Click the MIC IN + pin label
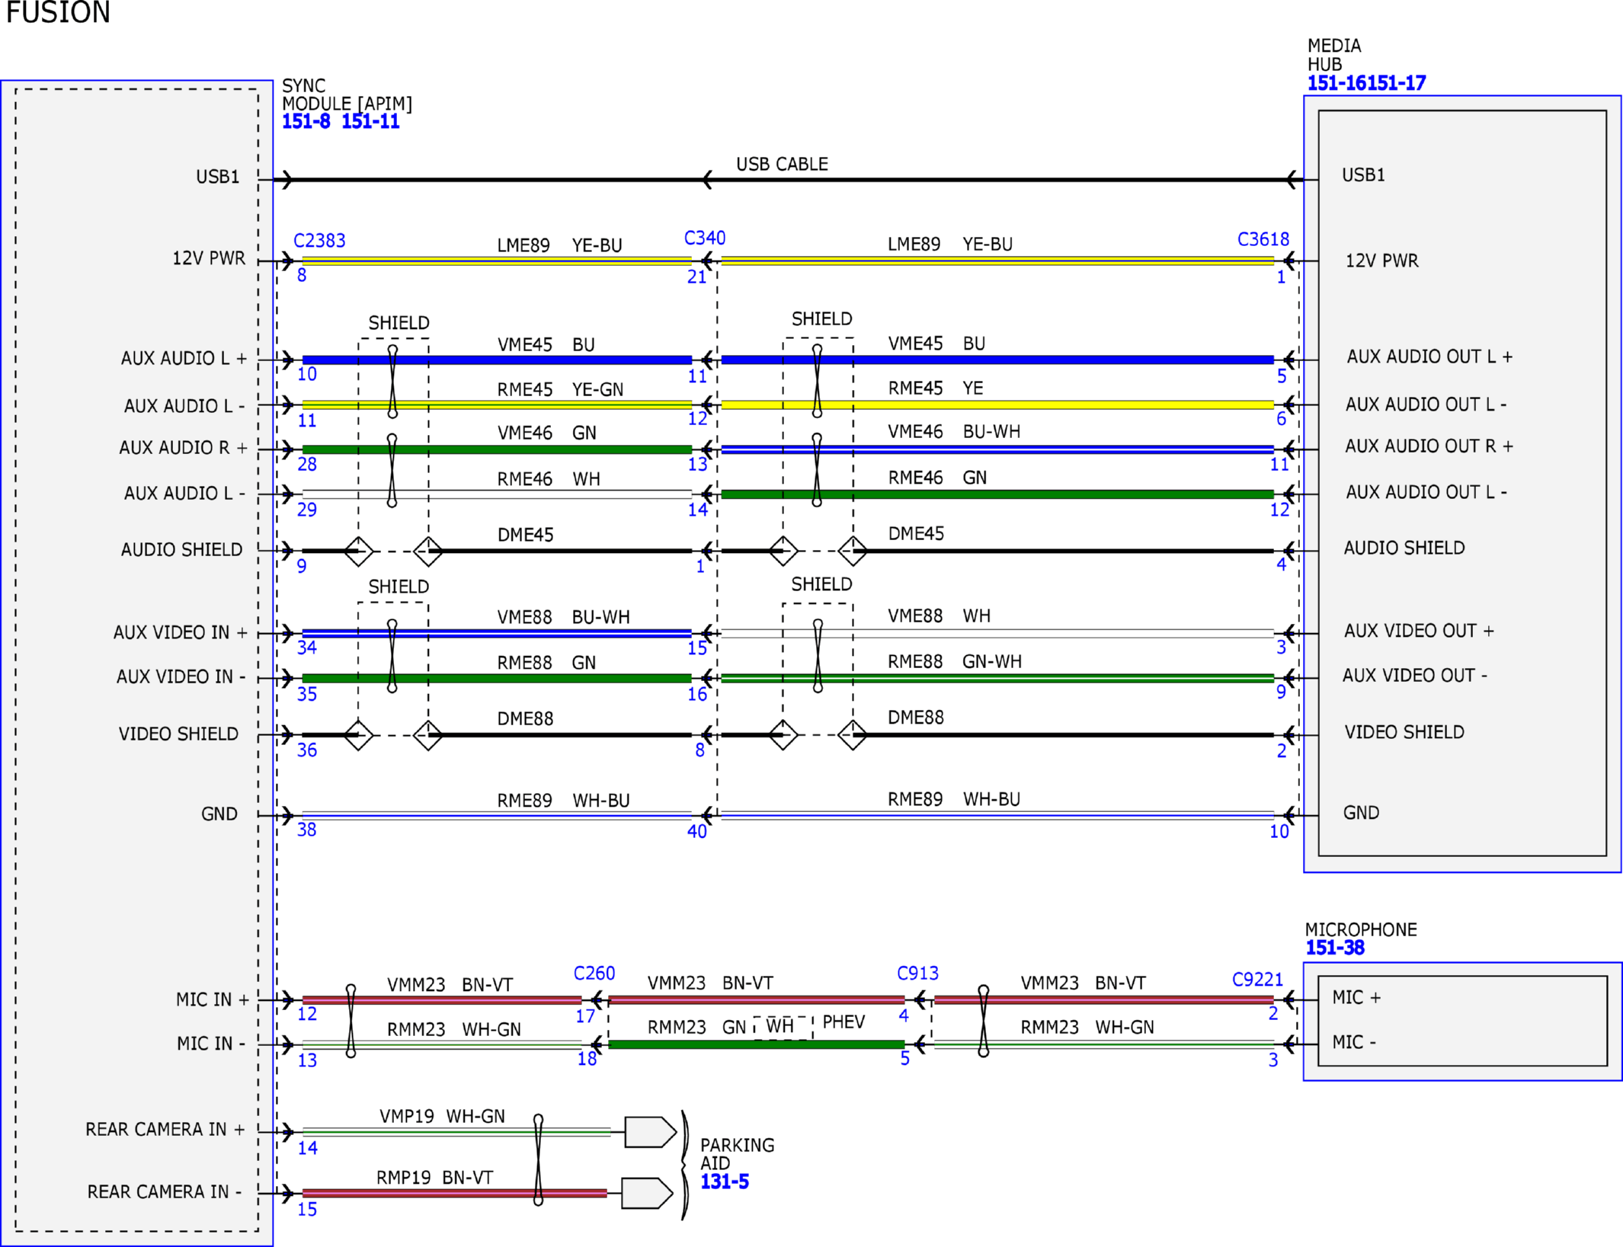The width and height of the screenshot is (1623, 1247). point(213,999)
